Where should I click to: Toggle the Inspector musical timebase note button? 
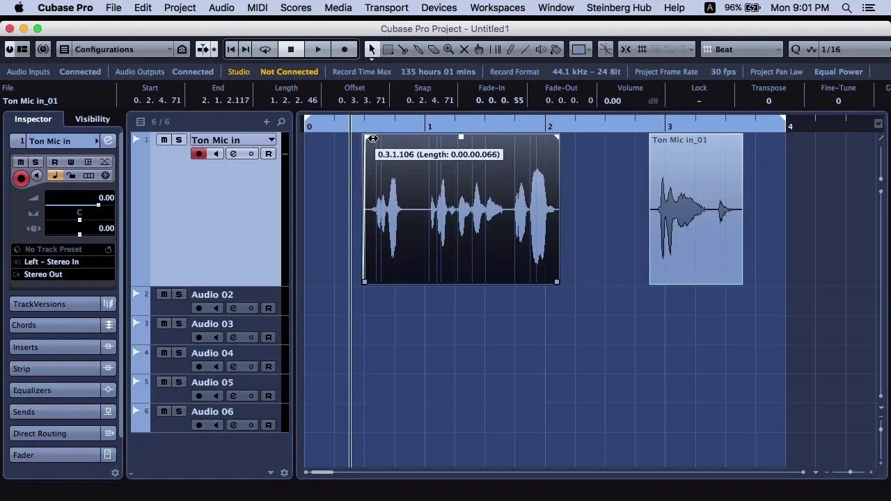54,176
